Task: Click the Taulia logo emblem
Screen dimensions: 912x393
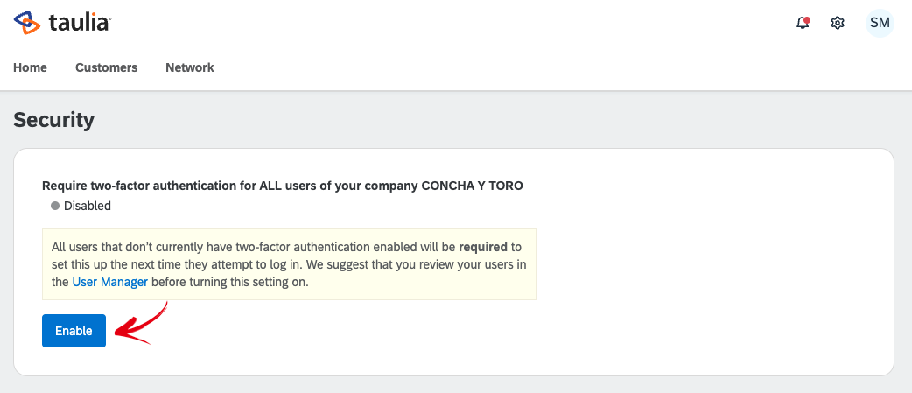Action: (x=27, y=23)
